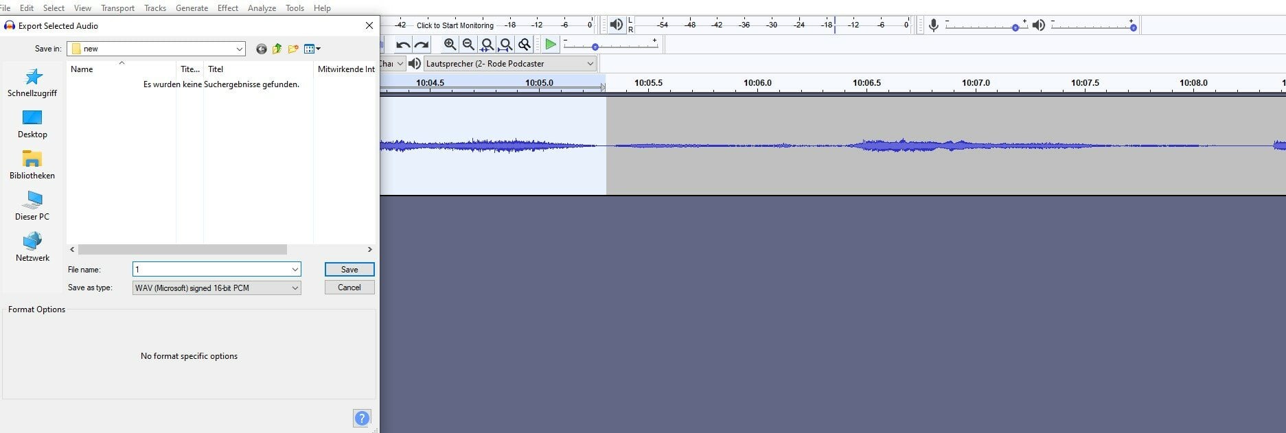The image size is (1286, 433).
Task: Open the Analyze menu
Action: click(262, 8)
